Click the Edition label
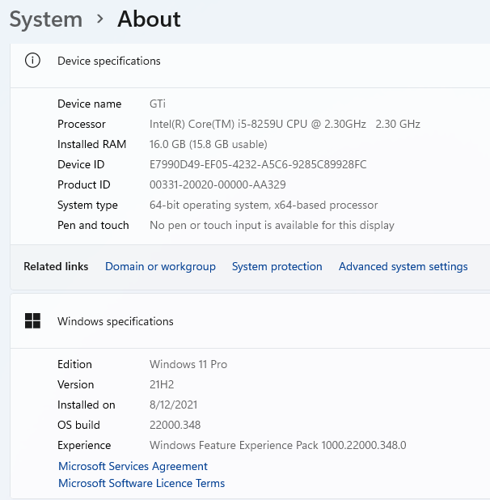 74,364
